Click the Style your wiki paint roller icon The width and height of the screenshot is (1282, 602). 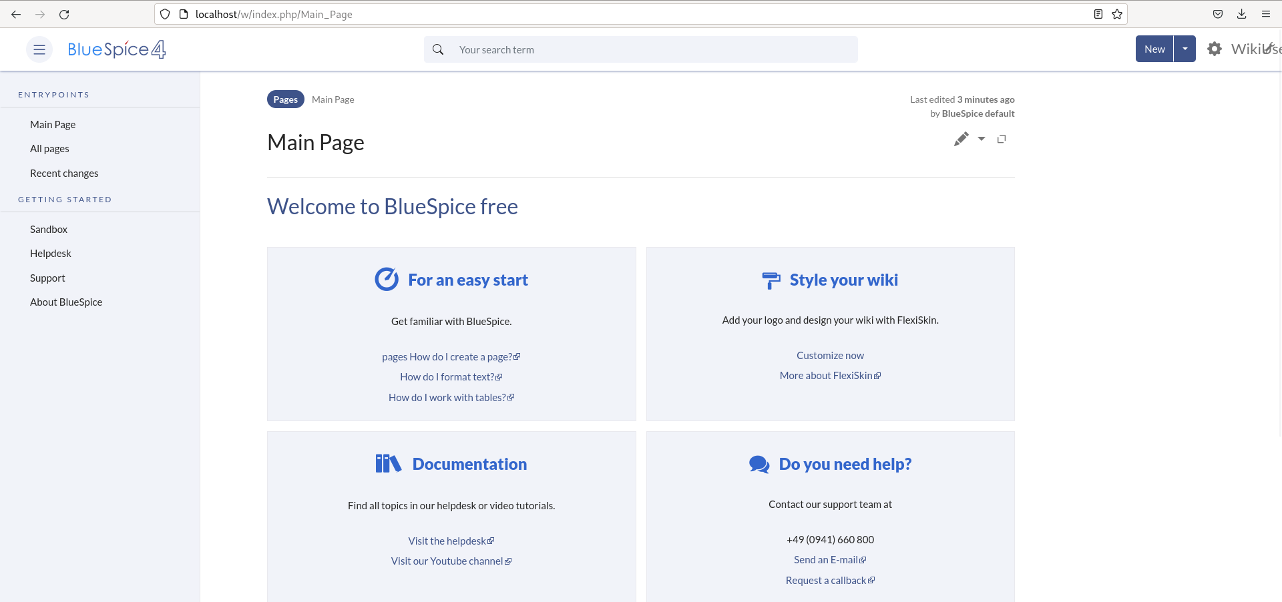point(771,280)
